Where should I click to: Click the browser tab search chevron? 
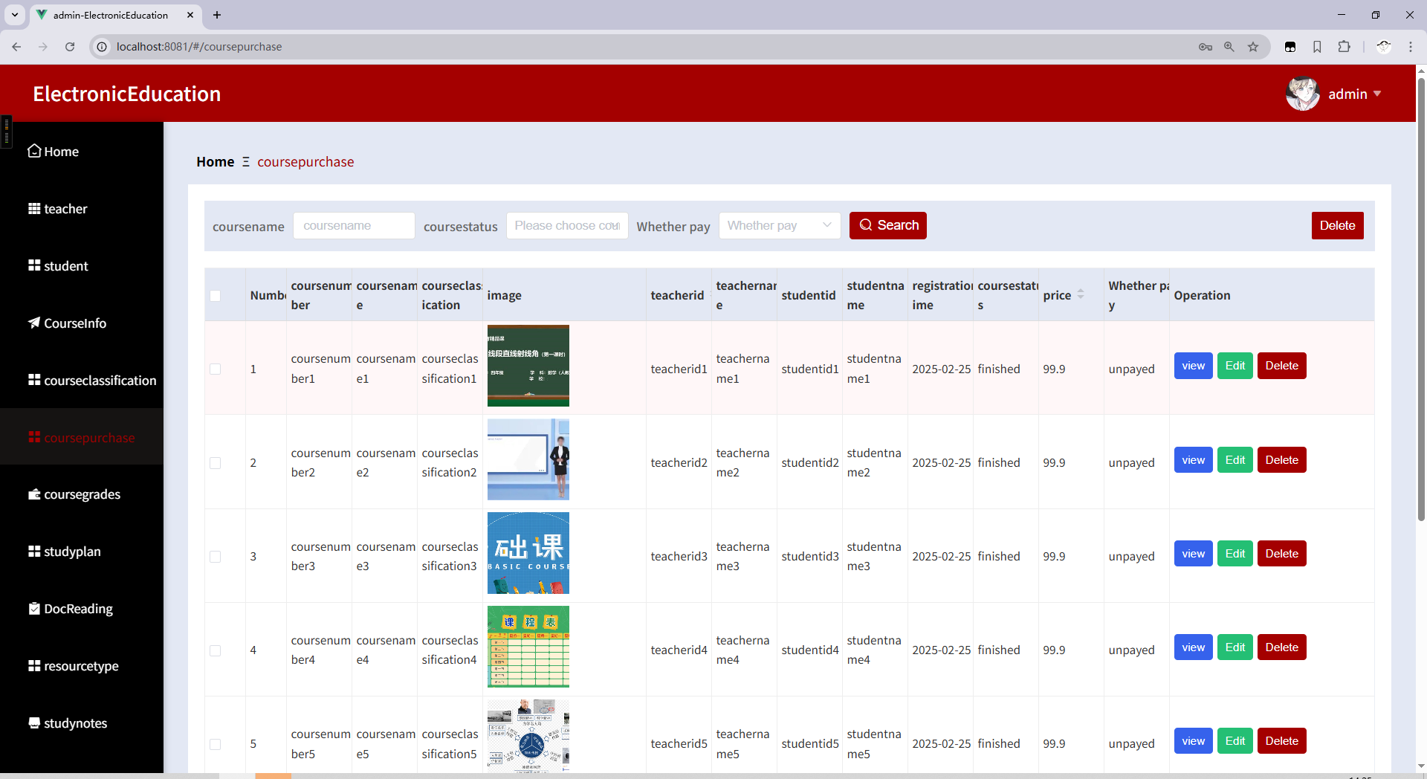pos(15,15)
